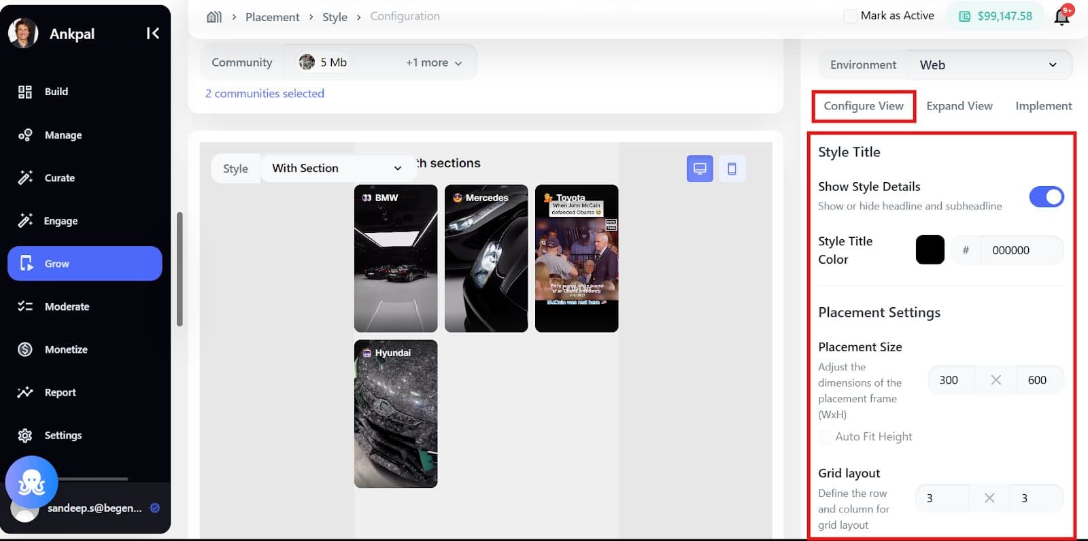Viewport: 1088px width, 541px height.
Task: Collapse the sidebar with the arrow icon
Action: click(152, 33)
